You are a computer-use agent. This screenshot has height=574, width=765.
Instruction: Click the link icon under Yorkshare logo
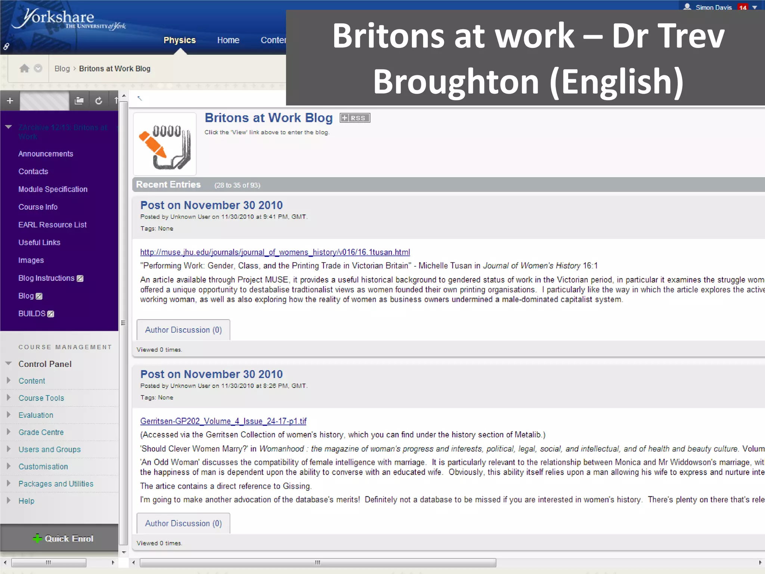[6, 46]
